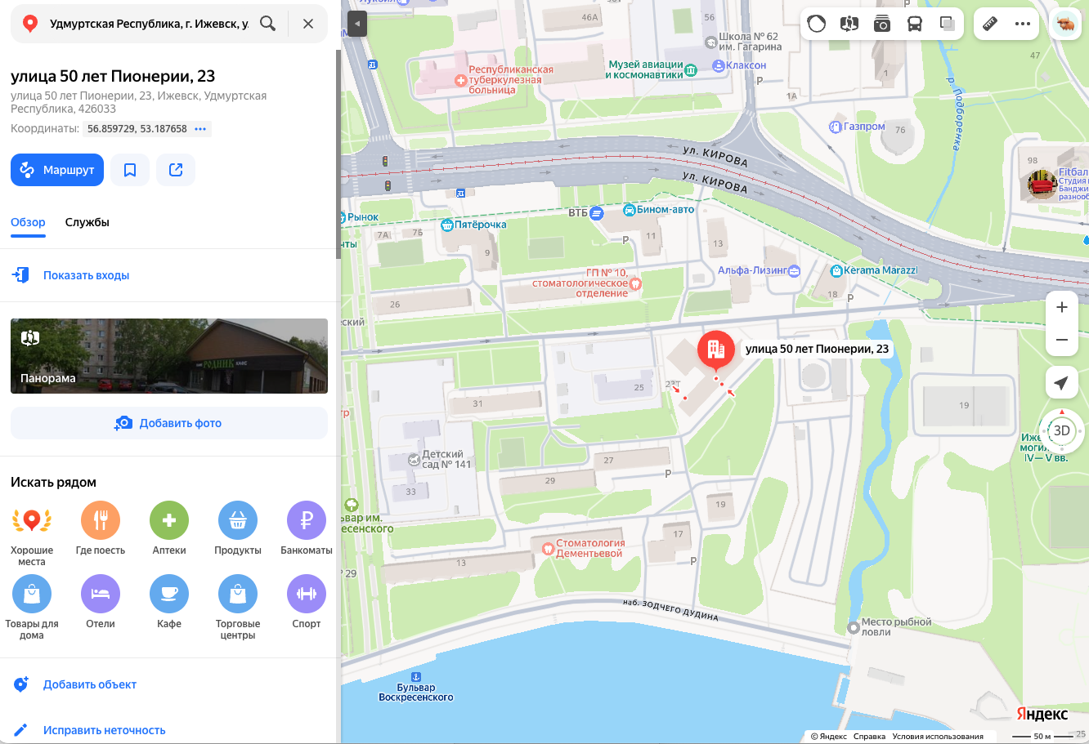Screen dimensions: 1089x744
Task: Open the map layers selector
Action: [948, 24]
